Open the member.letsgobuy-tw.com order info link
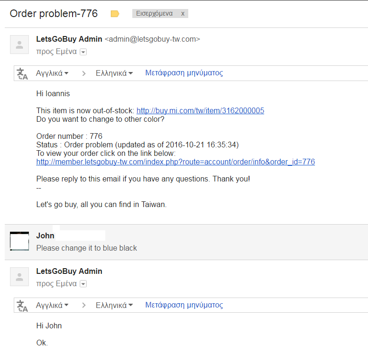 click(x=175, y=162)
